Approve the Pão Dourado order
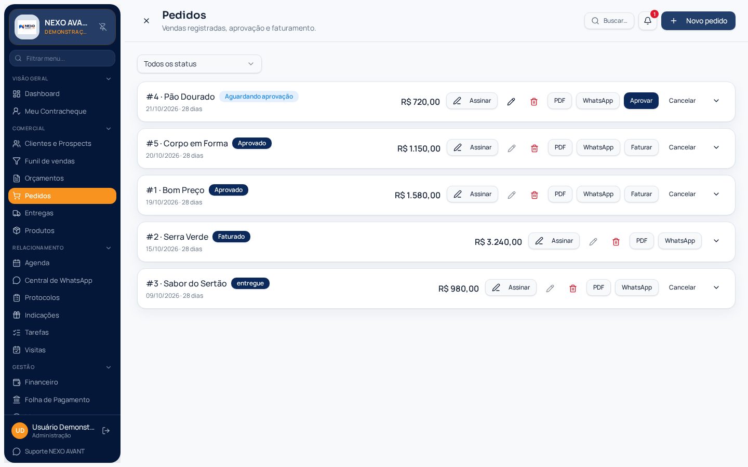 coord(641,101)
